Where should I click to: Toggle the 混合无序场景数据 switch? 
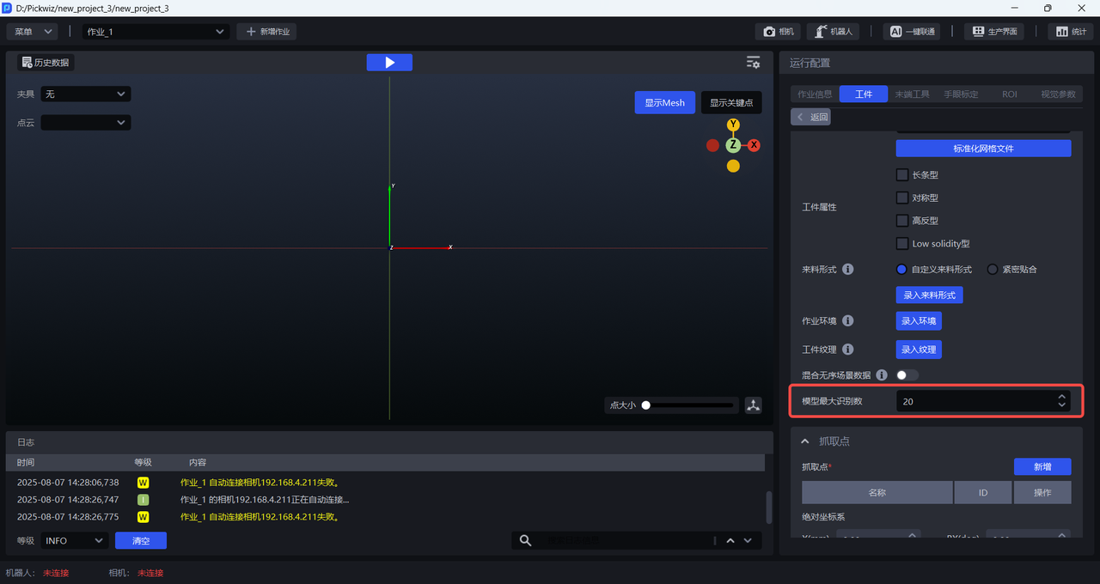[907, 375]
